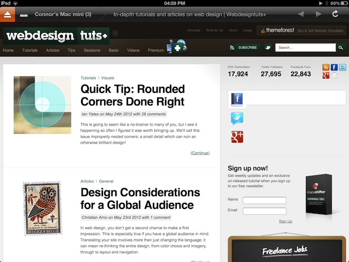Click the Twitter Followers count 27,695

271,74
